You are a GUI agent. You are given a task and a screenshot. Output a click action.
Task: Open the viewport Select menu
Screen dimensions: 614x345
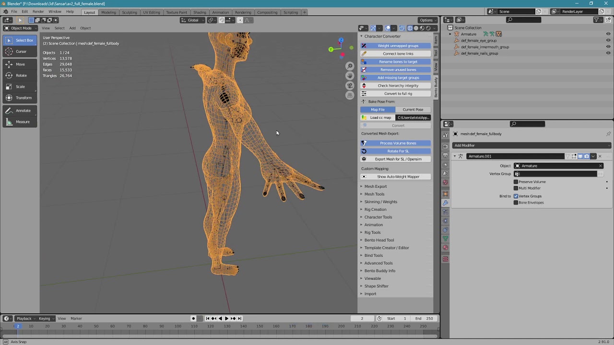(x=59, y=28)
